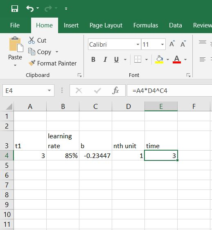Screen dimensions: 212x230
Task: Undo the last action
Action: [x=30, y=9]
